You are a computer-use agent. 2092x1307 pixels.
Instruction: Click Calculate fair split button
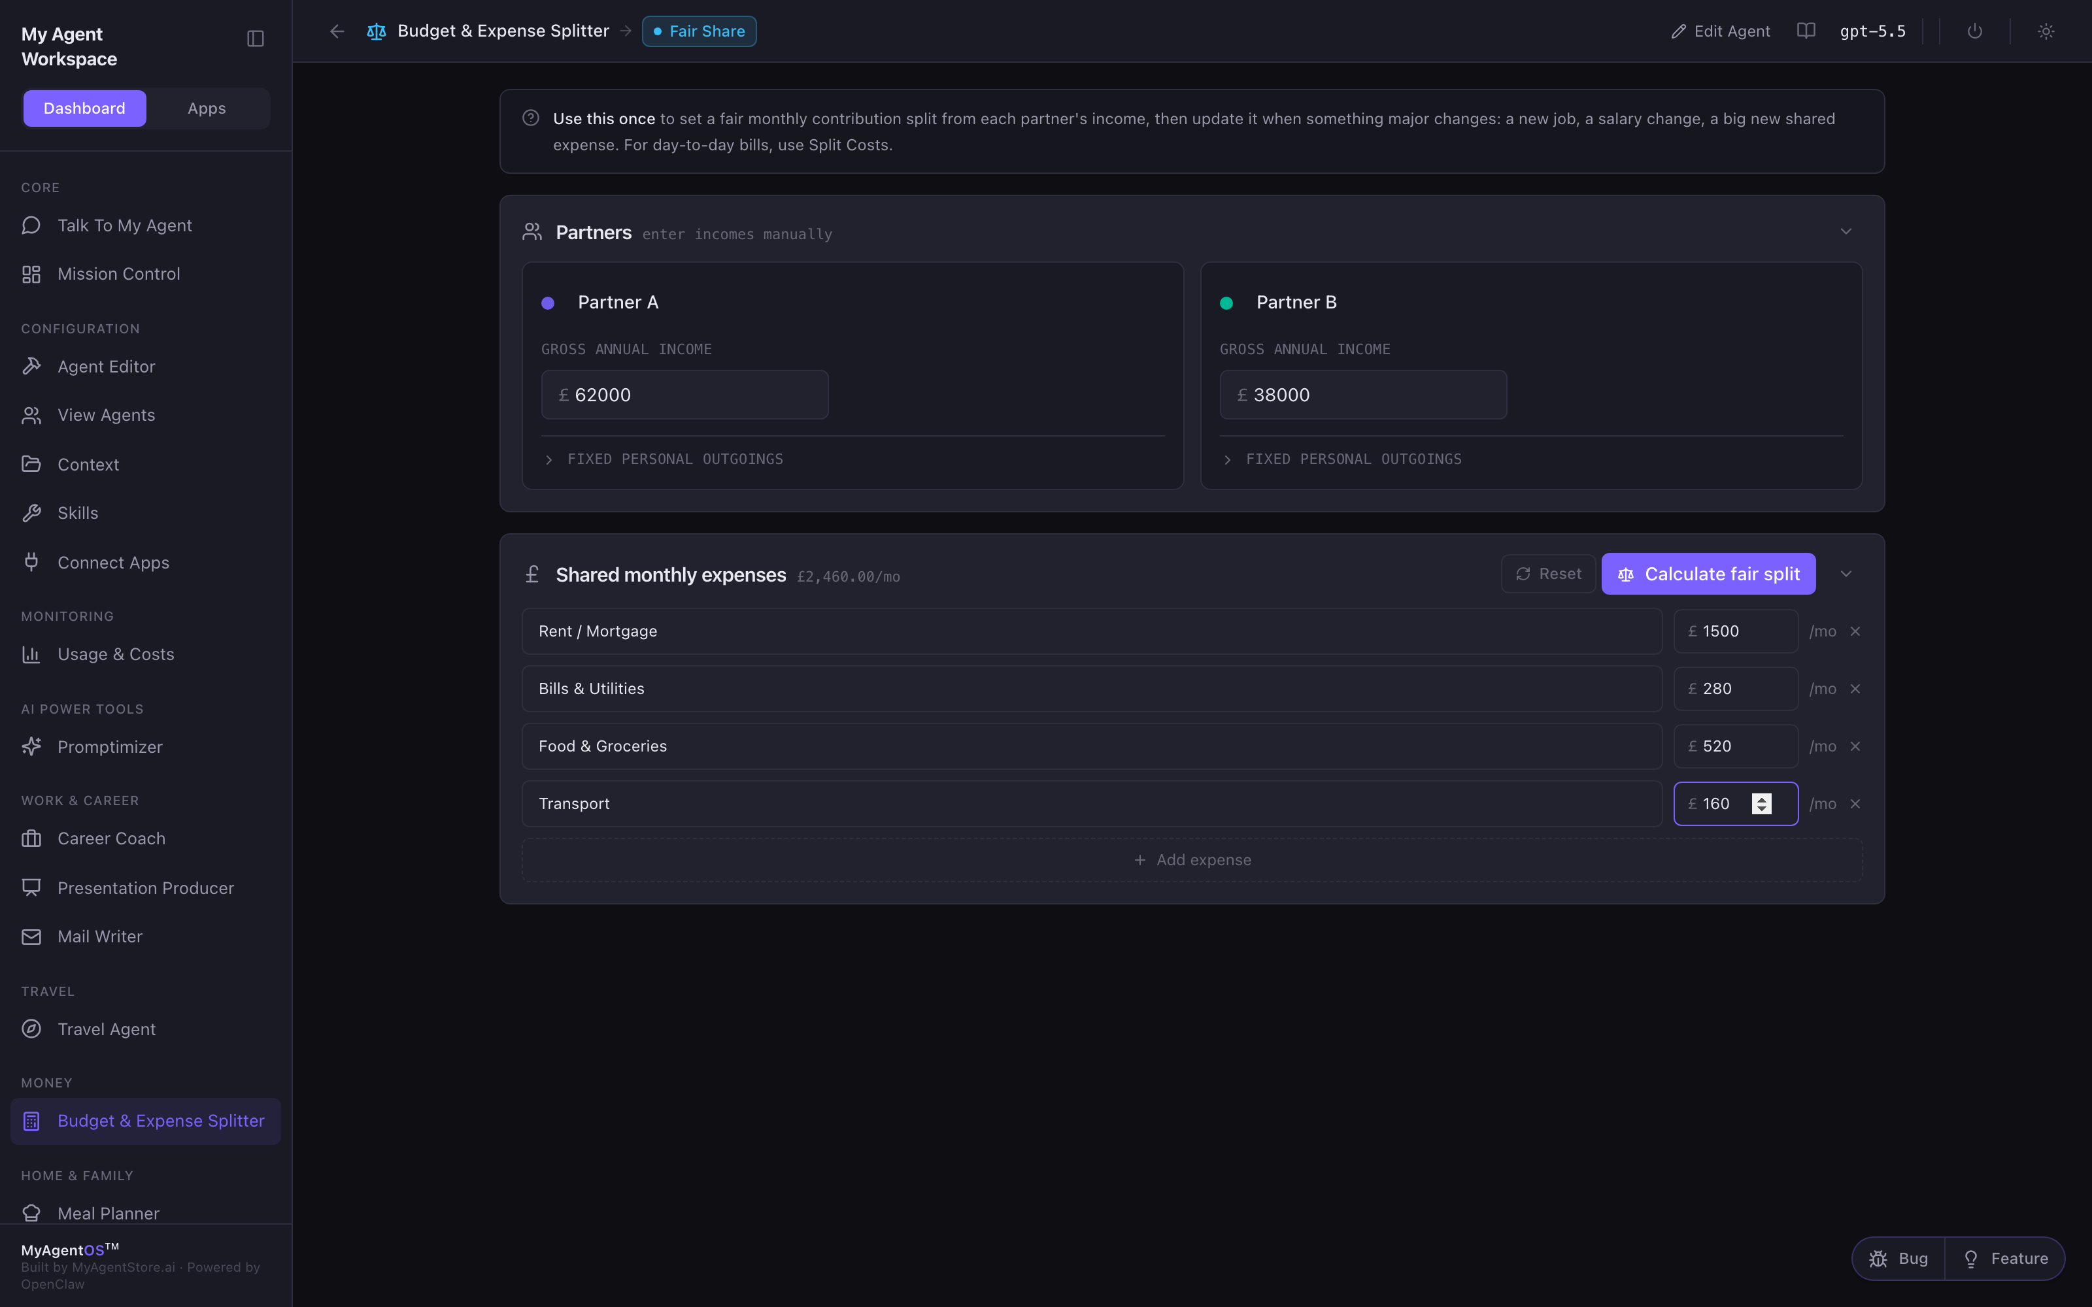tap(1708, 574)
